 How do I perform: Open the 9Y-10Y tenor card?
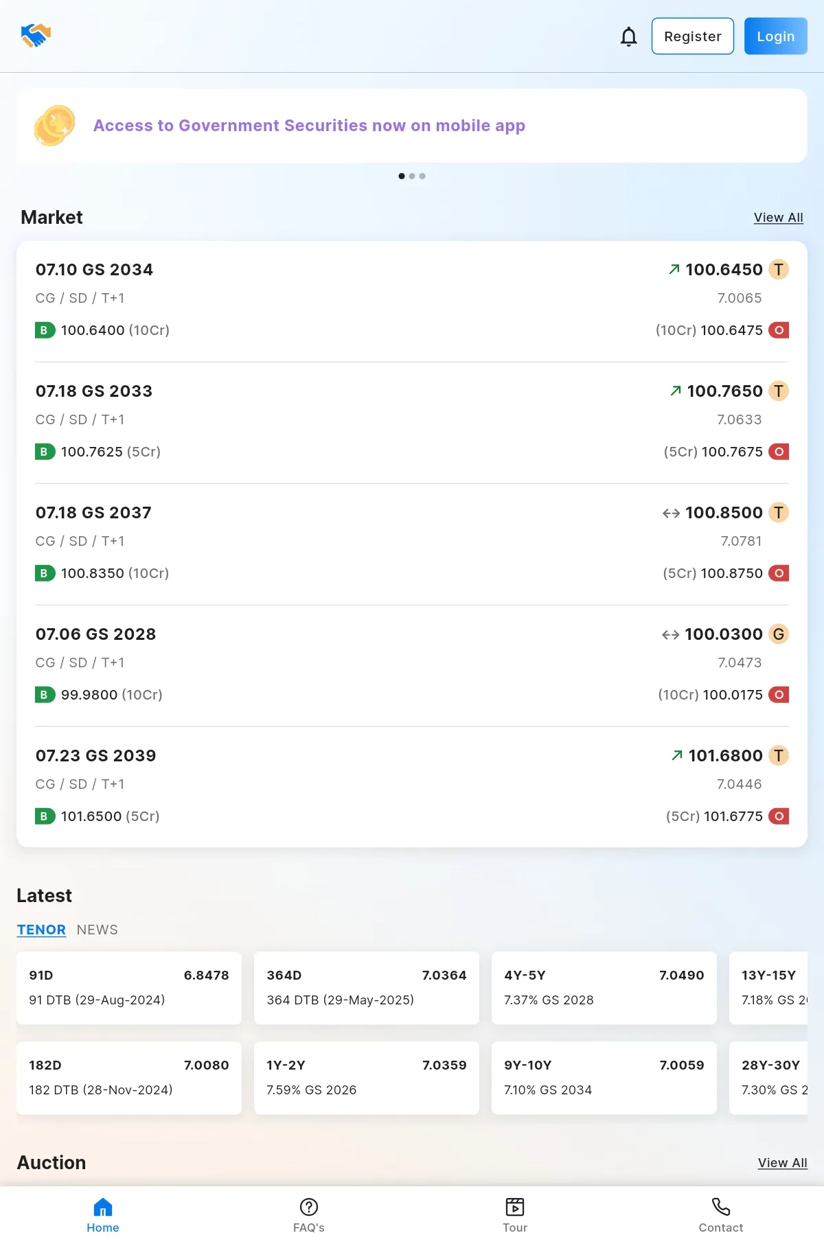[604, 1078]
